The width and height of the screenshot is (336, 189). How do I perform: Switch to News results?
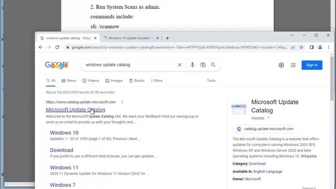click(69, 81)
